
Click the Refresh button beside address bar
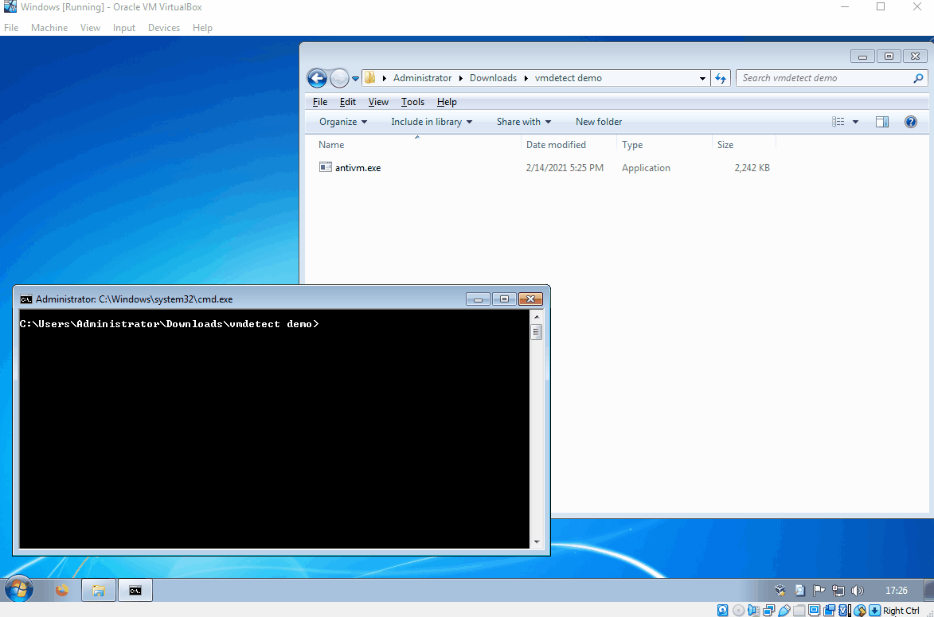coord(721,78)
